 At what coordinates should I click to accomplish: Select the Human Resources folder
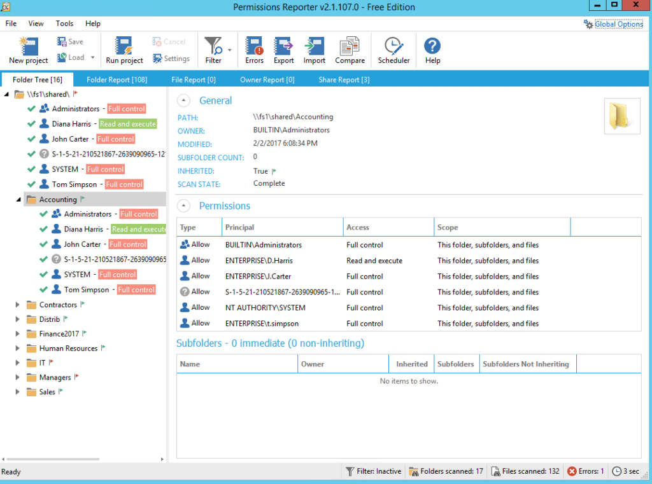[68, 348]
